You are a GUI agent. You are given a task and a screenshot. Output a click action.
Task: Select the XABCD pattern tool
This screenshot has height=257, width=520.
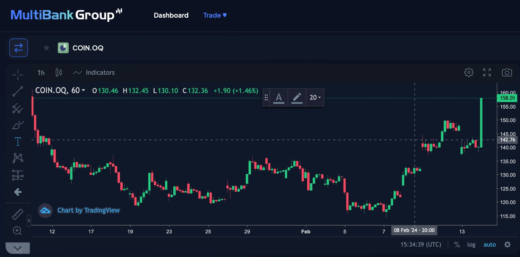[x=18, y=158]
